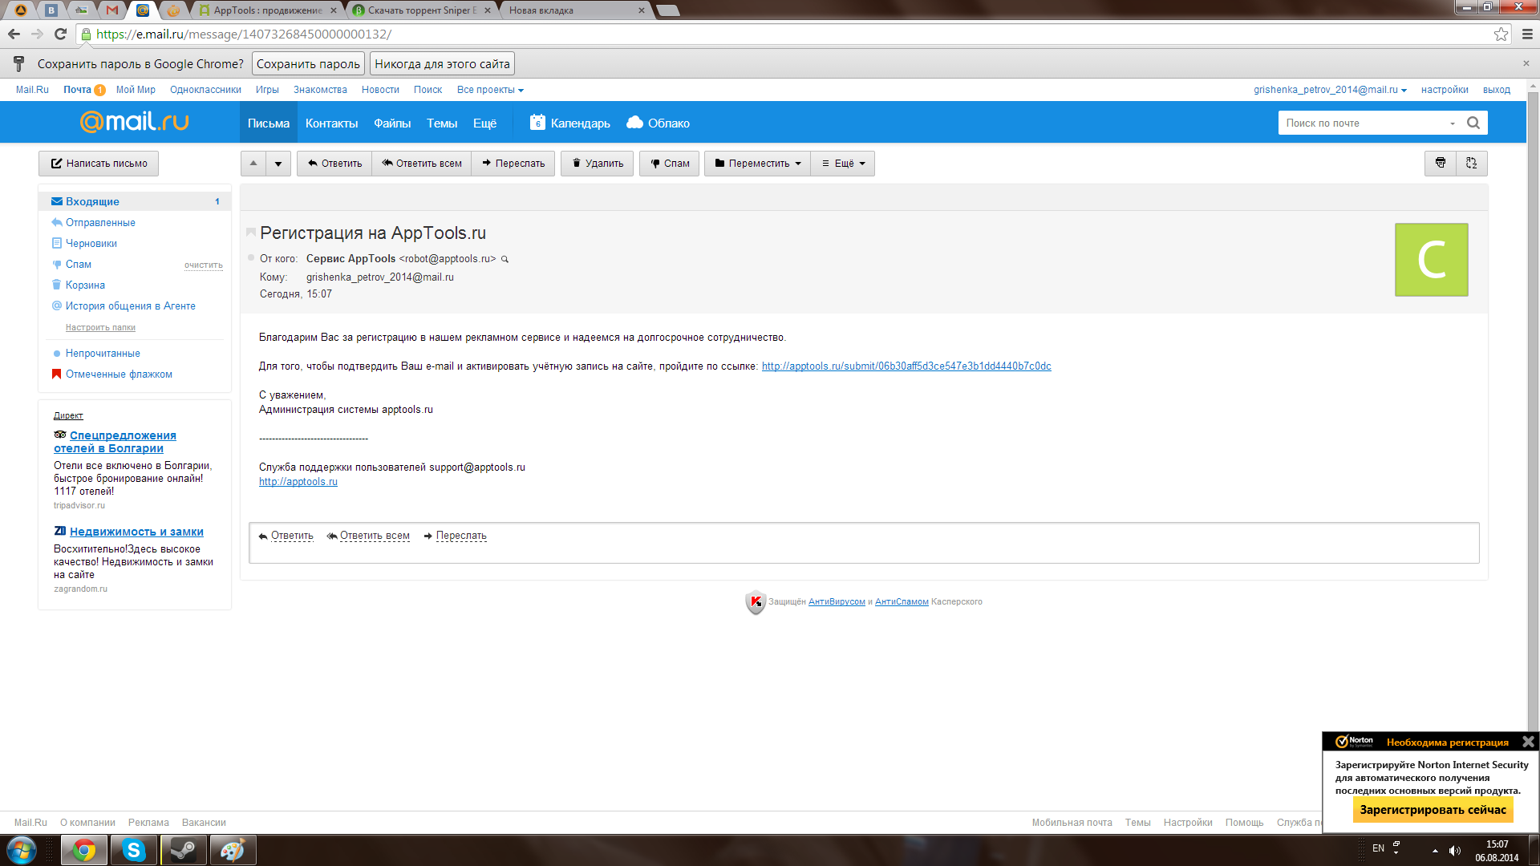
Task: Reload the page with the refresh icon
Action: (x=60, y=34)
